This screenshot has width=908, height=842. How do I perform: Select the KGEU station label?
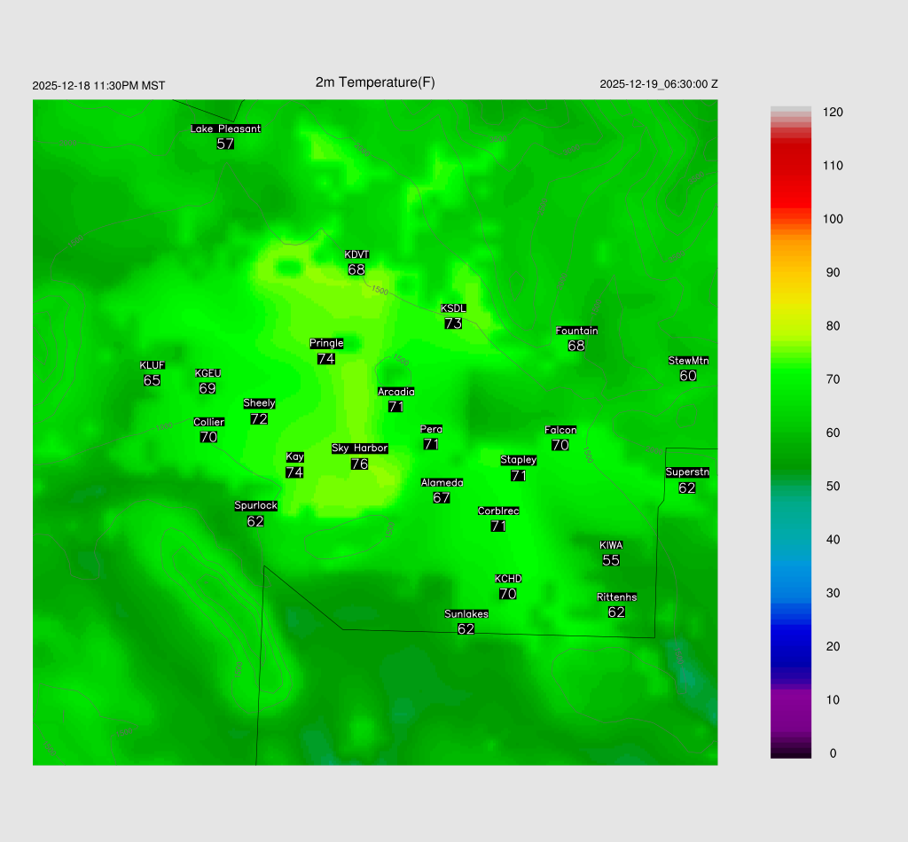(x=207, y=373)
